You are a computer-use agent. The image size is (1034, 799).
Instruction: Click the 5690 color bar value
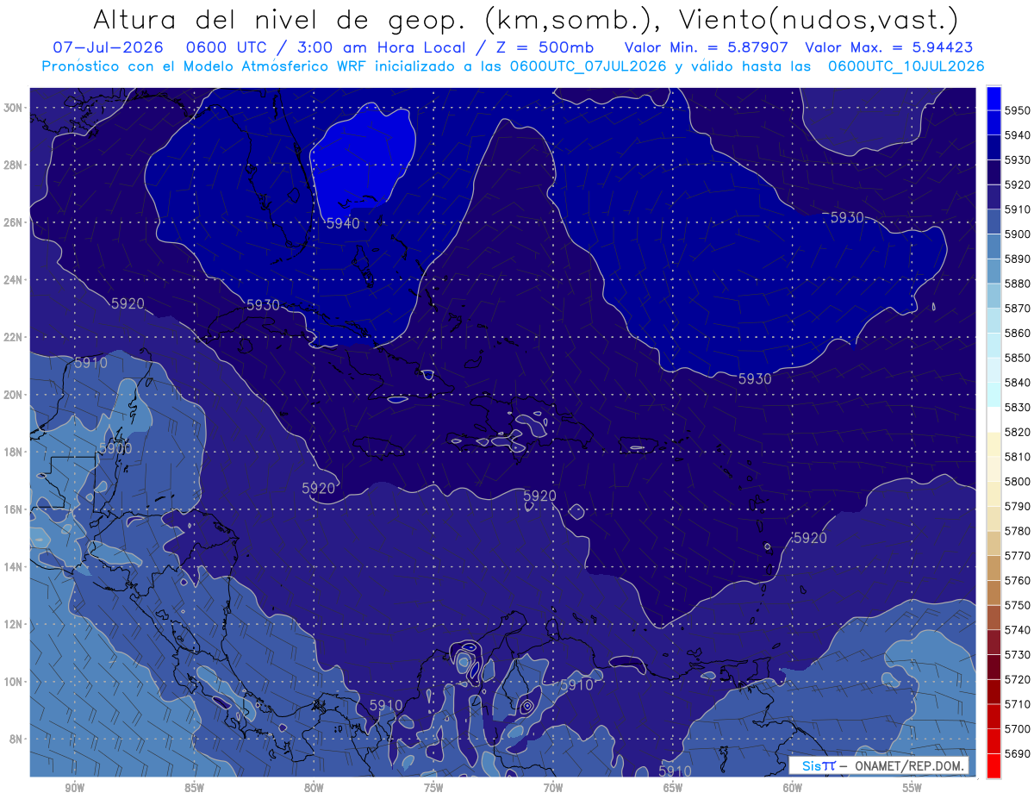click(1018, 753)
